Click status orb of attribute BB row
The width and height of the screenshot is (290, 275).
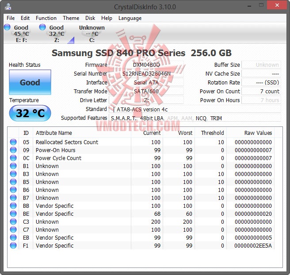click(13, 206)
